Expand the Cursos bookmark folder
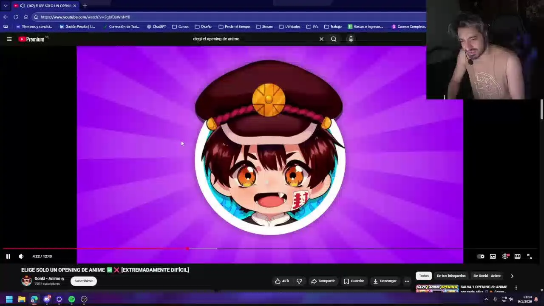This screenshot has height=306, width=544. click(180, 26)
